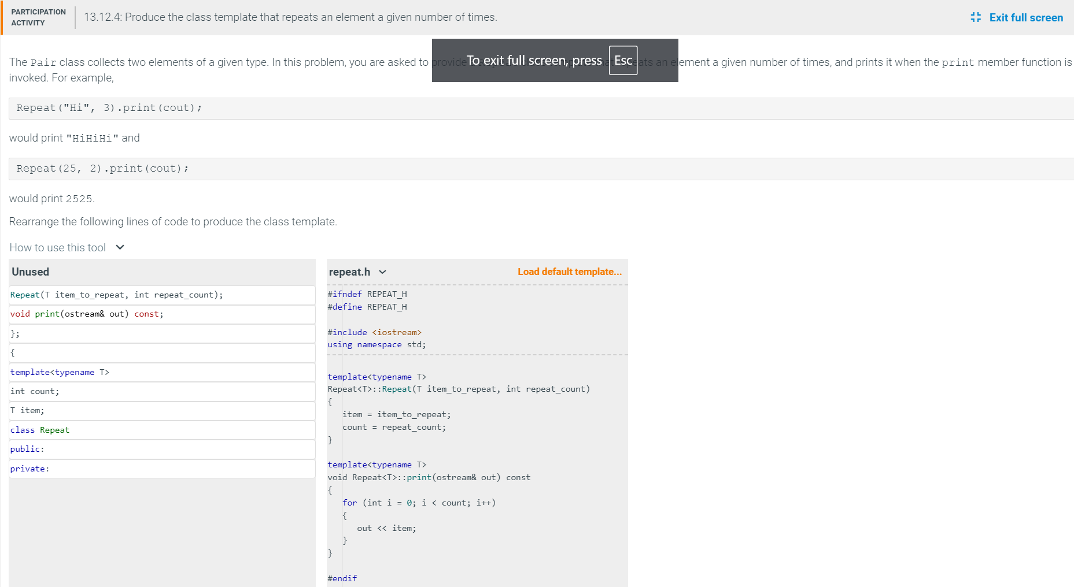1074x587 pixels.
Task: Click the PARTICIPATION ACTIVITY label
Action: (x=38, y=16)
